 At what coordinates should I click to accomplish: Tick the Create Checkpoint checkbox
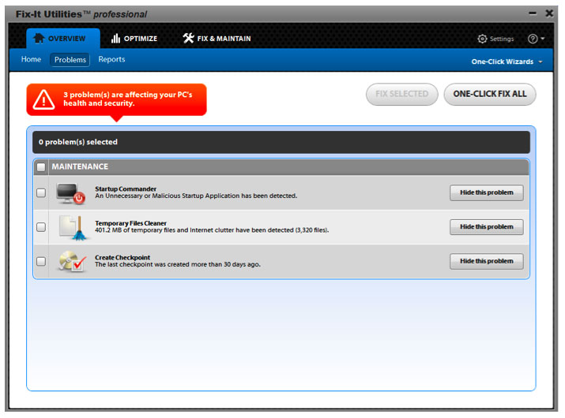point(41,261)
